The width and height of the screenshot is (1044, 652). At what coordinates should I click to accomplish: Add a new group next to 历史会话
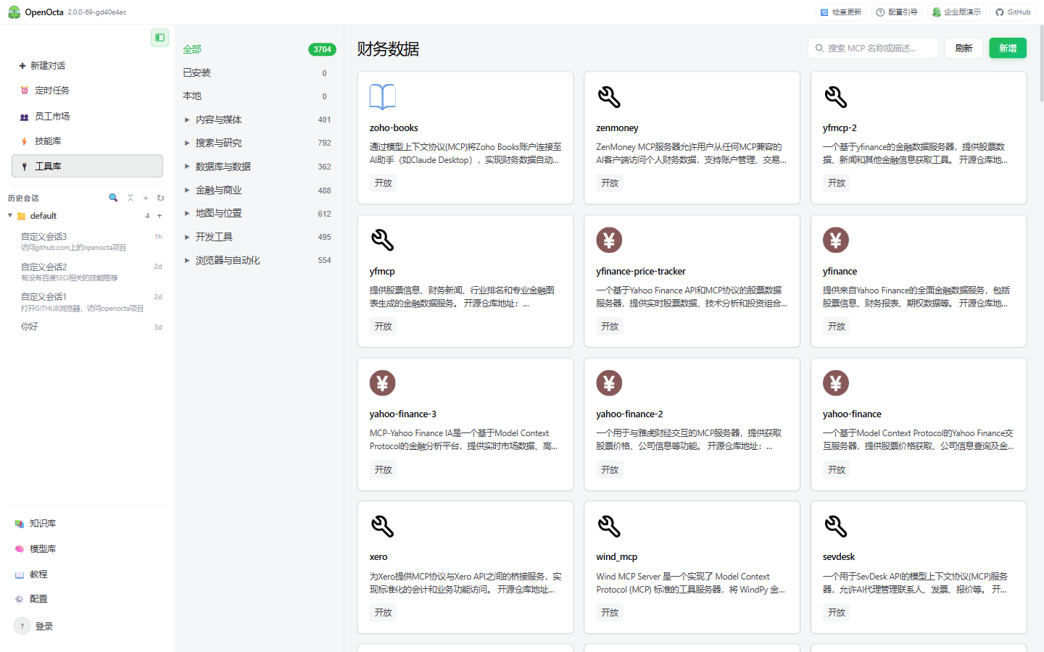click(x=146, y=198)
